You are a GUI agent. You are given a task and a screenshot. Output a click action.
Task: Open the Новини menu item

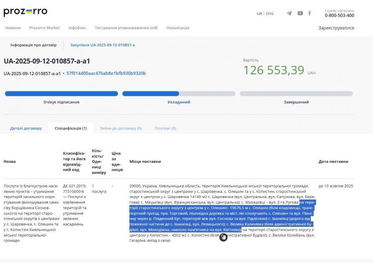(x=13, y=28)
